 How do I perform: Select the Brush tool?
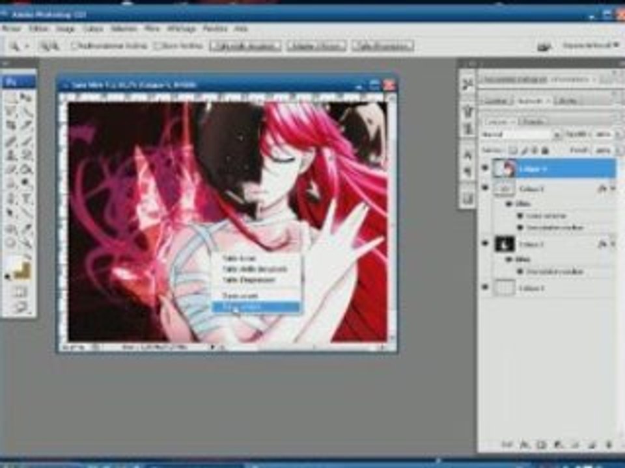tap(26, 140)
